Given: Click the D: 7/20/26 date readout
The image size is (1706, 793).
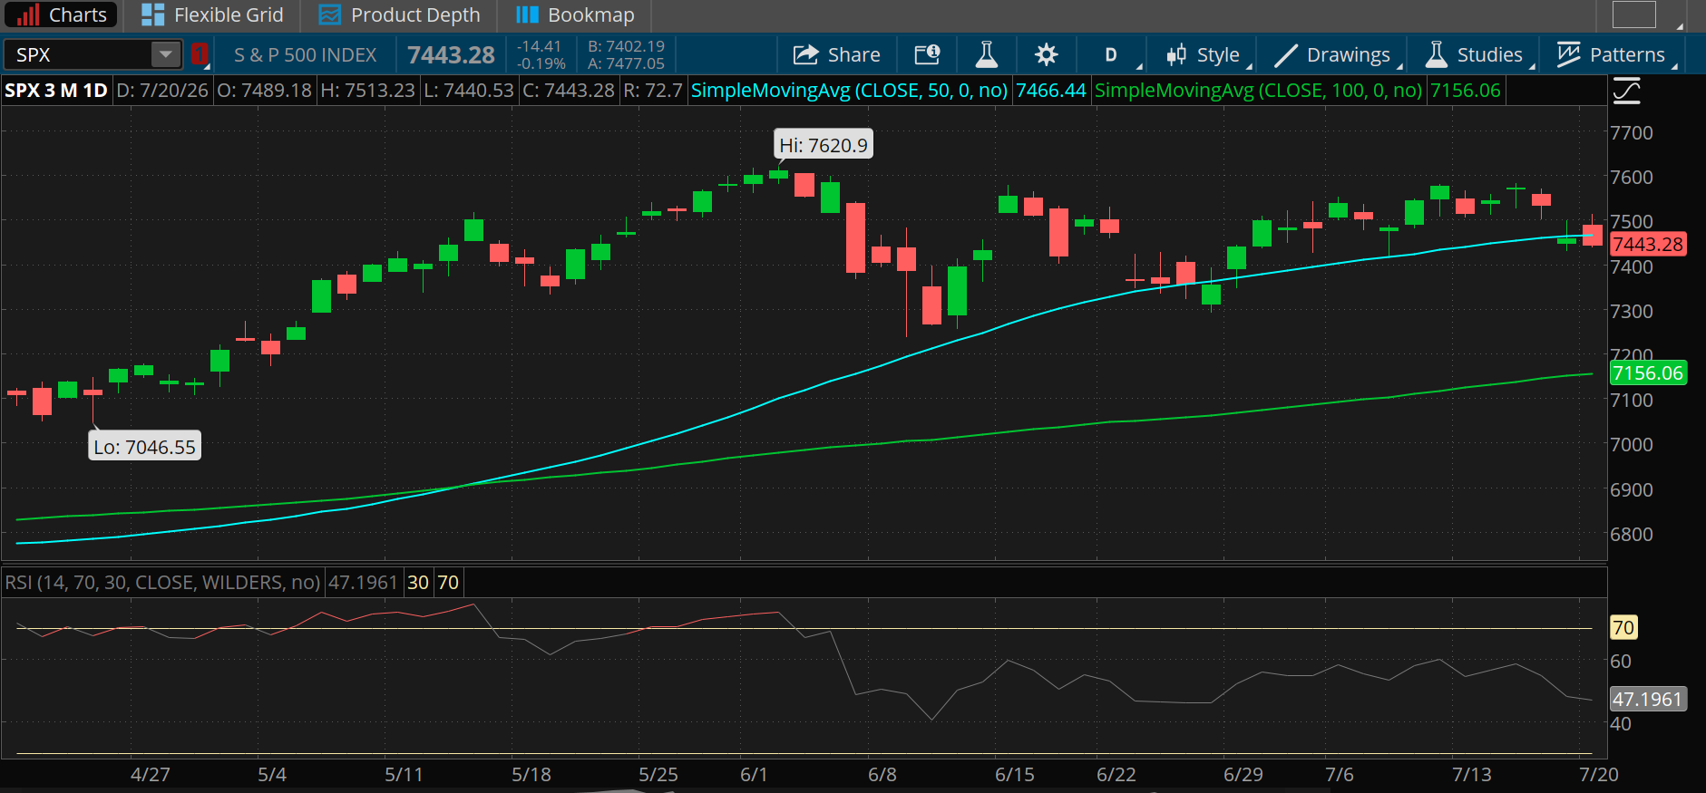Looking at the screenshot, I should click(162, 91).
